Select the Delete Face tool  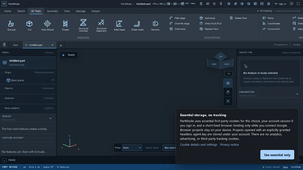click(238, 18)
